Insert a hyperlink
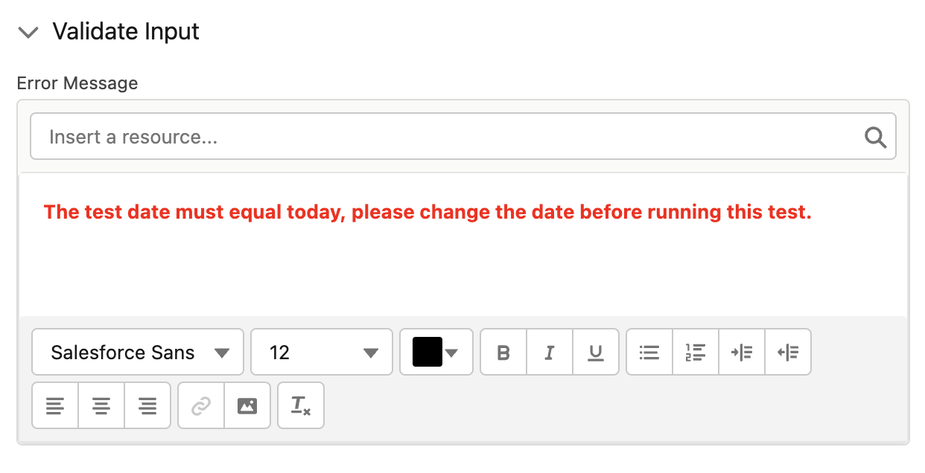Viewport: 925px width, 473px height. [201, 405]
